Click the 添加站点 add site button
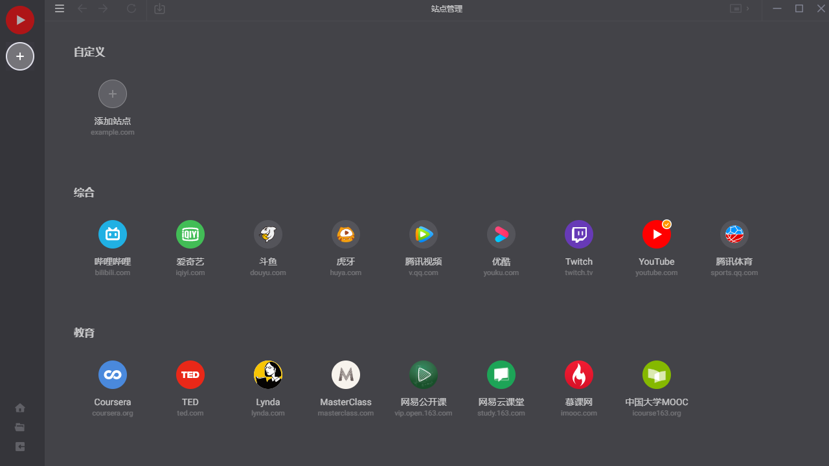 pyautogui.click(x=113, y=94)
